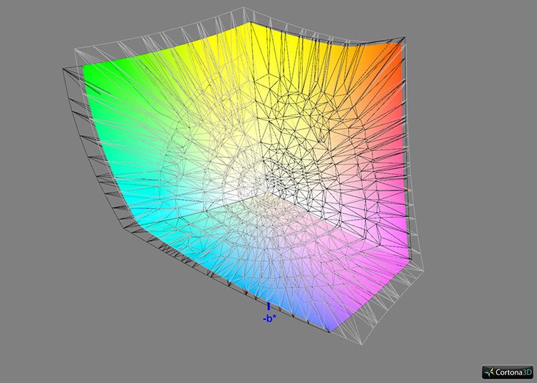Click the -b* axis label
537x383 pixels.
269,319
